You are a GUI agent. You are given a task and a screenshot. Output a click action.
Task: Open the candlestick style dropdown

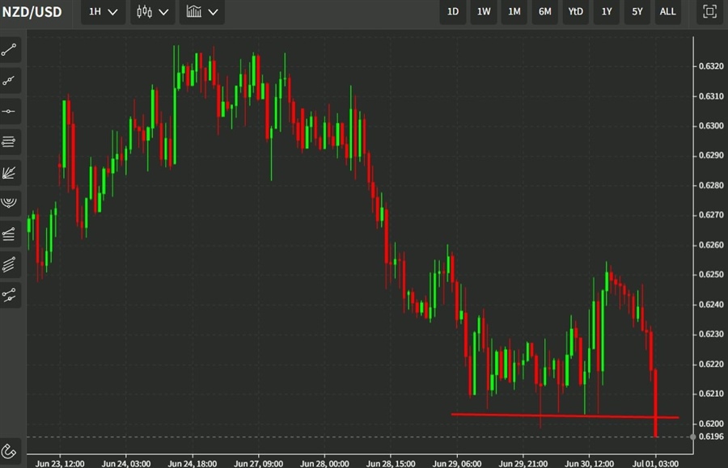coord(152,12)
